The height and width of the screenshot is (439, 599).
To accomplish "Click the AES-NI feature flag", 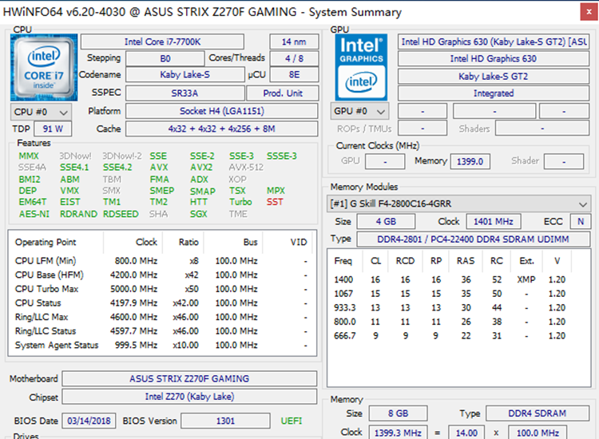I will (x=34, y=214).
